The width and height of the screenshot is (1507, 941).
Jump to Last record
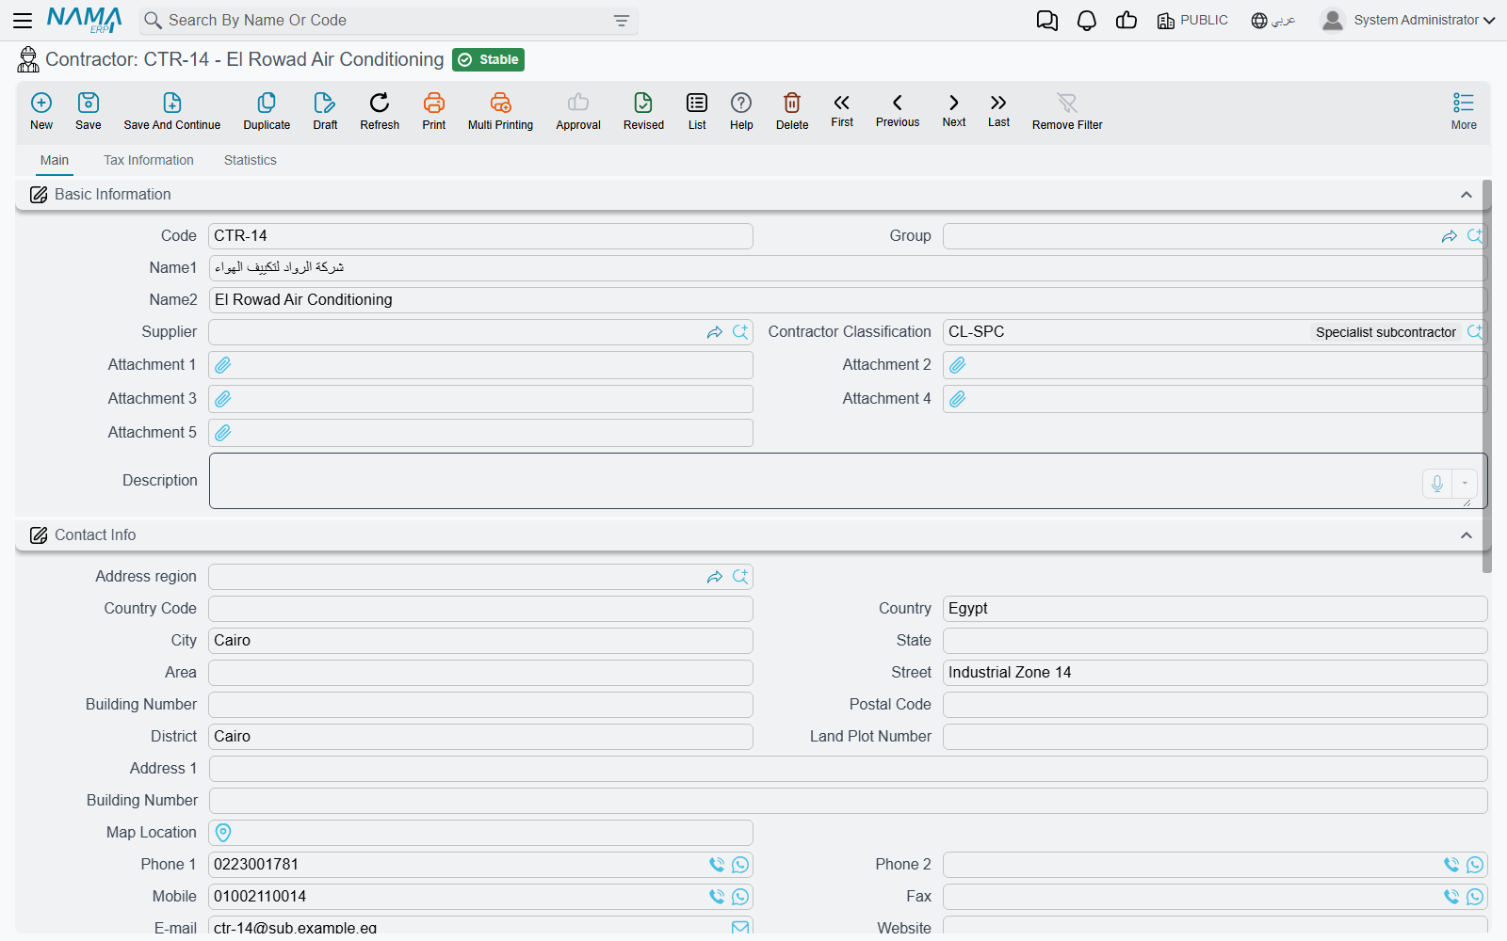point(998,110)
